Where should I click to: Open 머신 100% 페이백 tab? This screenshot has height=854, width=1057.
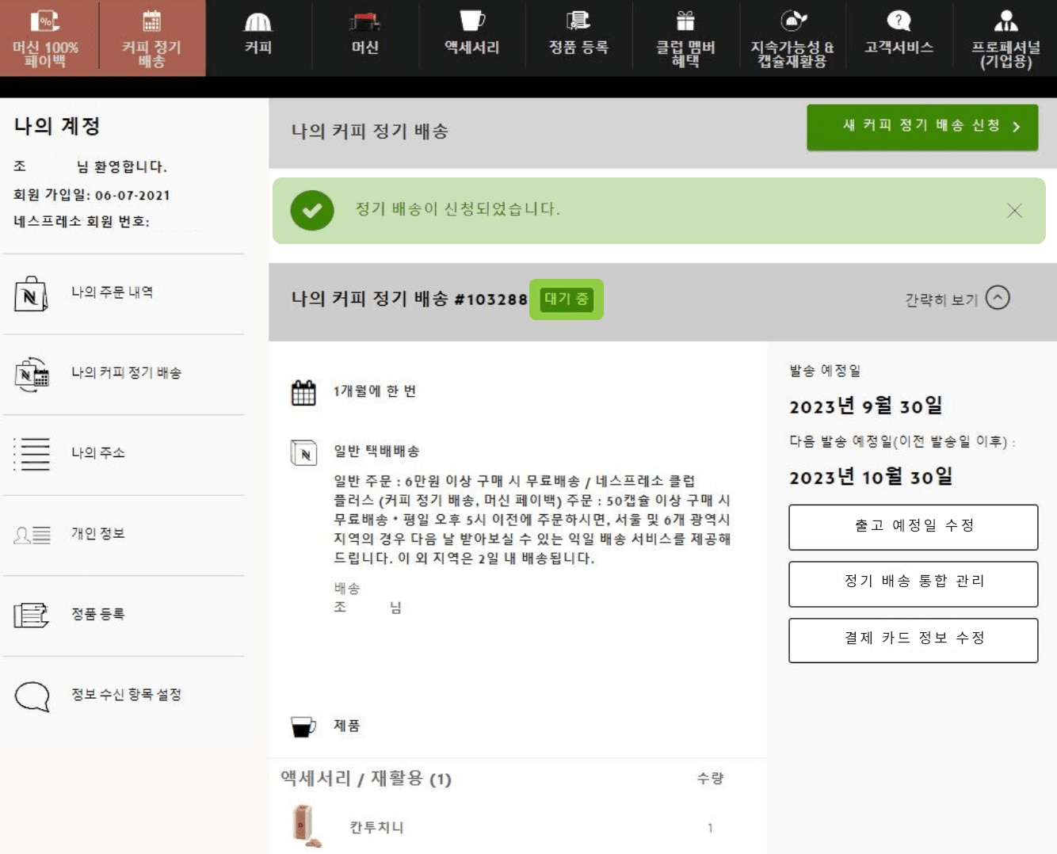pyautogui.click(x=46, y=38)
